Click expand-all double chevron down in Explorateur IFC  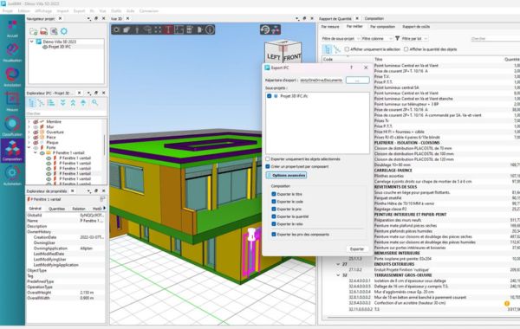coord(62,103)
